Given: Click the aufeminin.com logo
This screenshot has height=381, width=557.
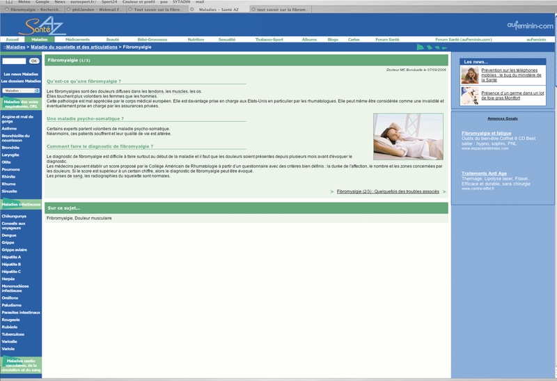Looking at the screenshot, I should click(x=530, y=26).
